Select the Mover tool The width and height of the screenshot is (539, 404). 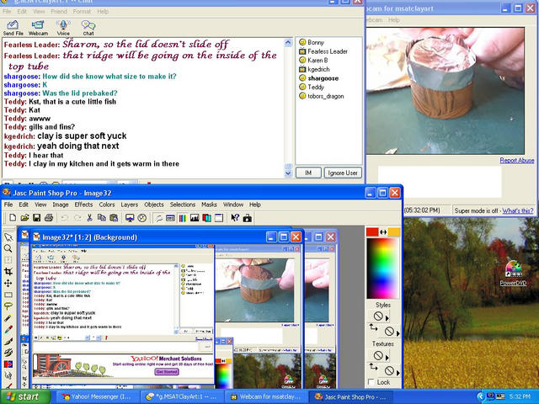click(8, 284)
